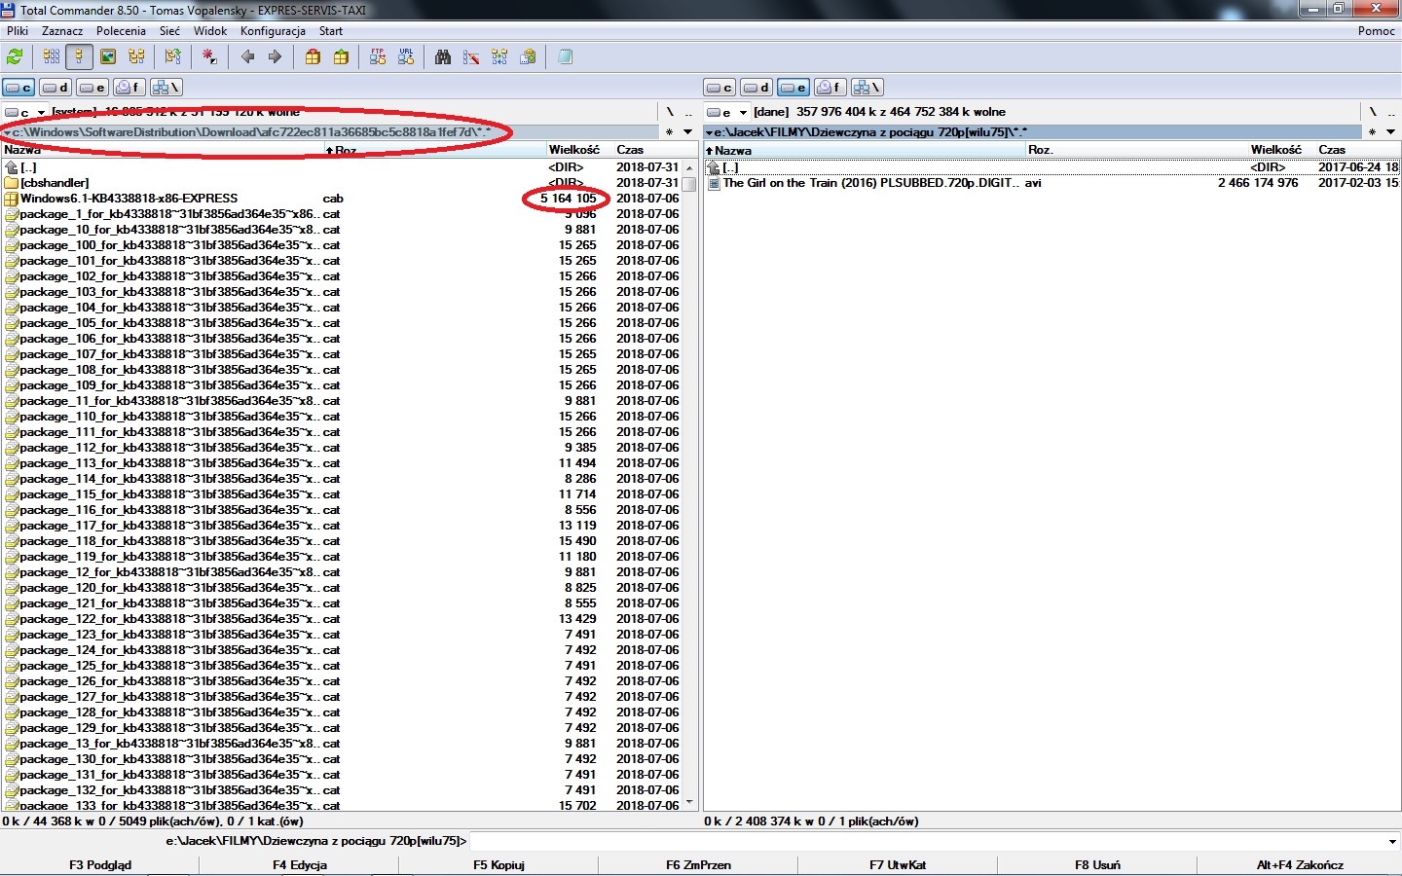Select The Girl on the Train avi file
Viewport: 1402px width, 876px height.
(x=1051, y=183)
